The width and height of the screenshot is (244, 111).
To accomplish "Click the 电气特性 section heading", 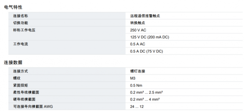I will (x=13, y=7).
